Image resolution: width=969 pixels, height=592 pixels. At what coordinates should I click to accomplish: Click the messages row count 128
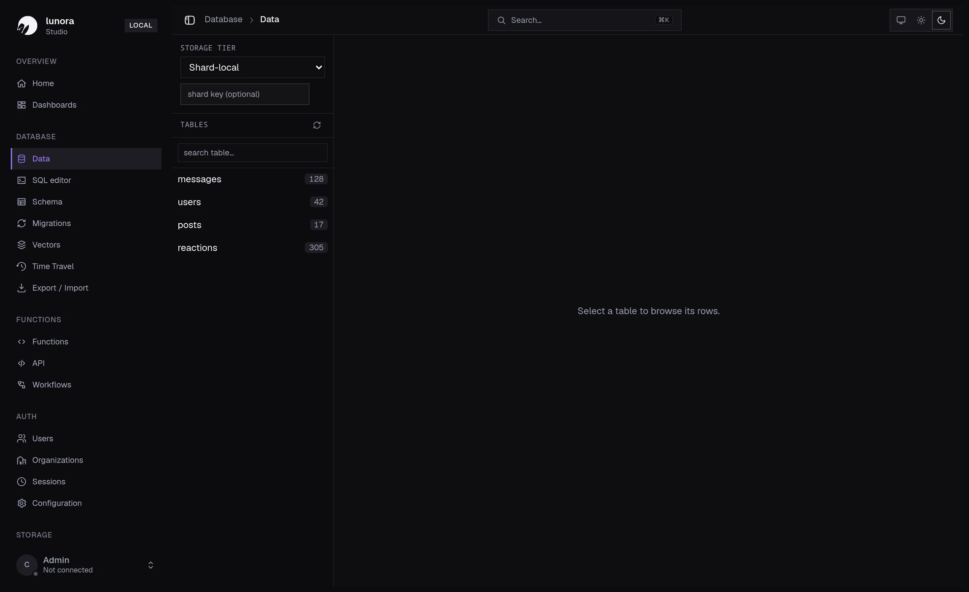[316, 179]
